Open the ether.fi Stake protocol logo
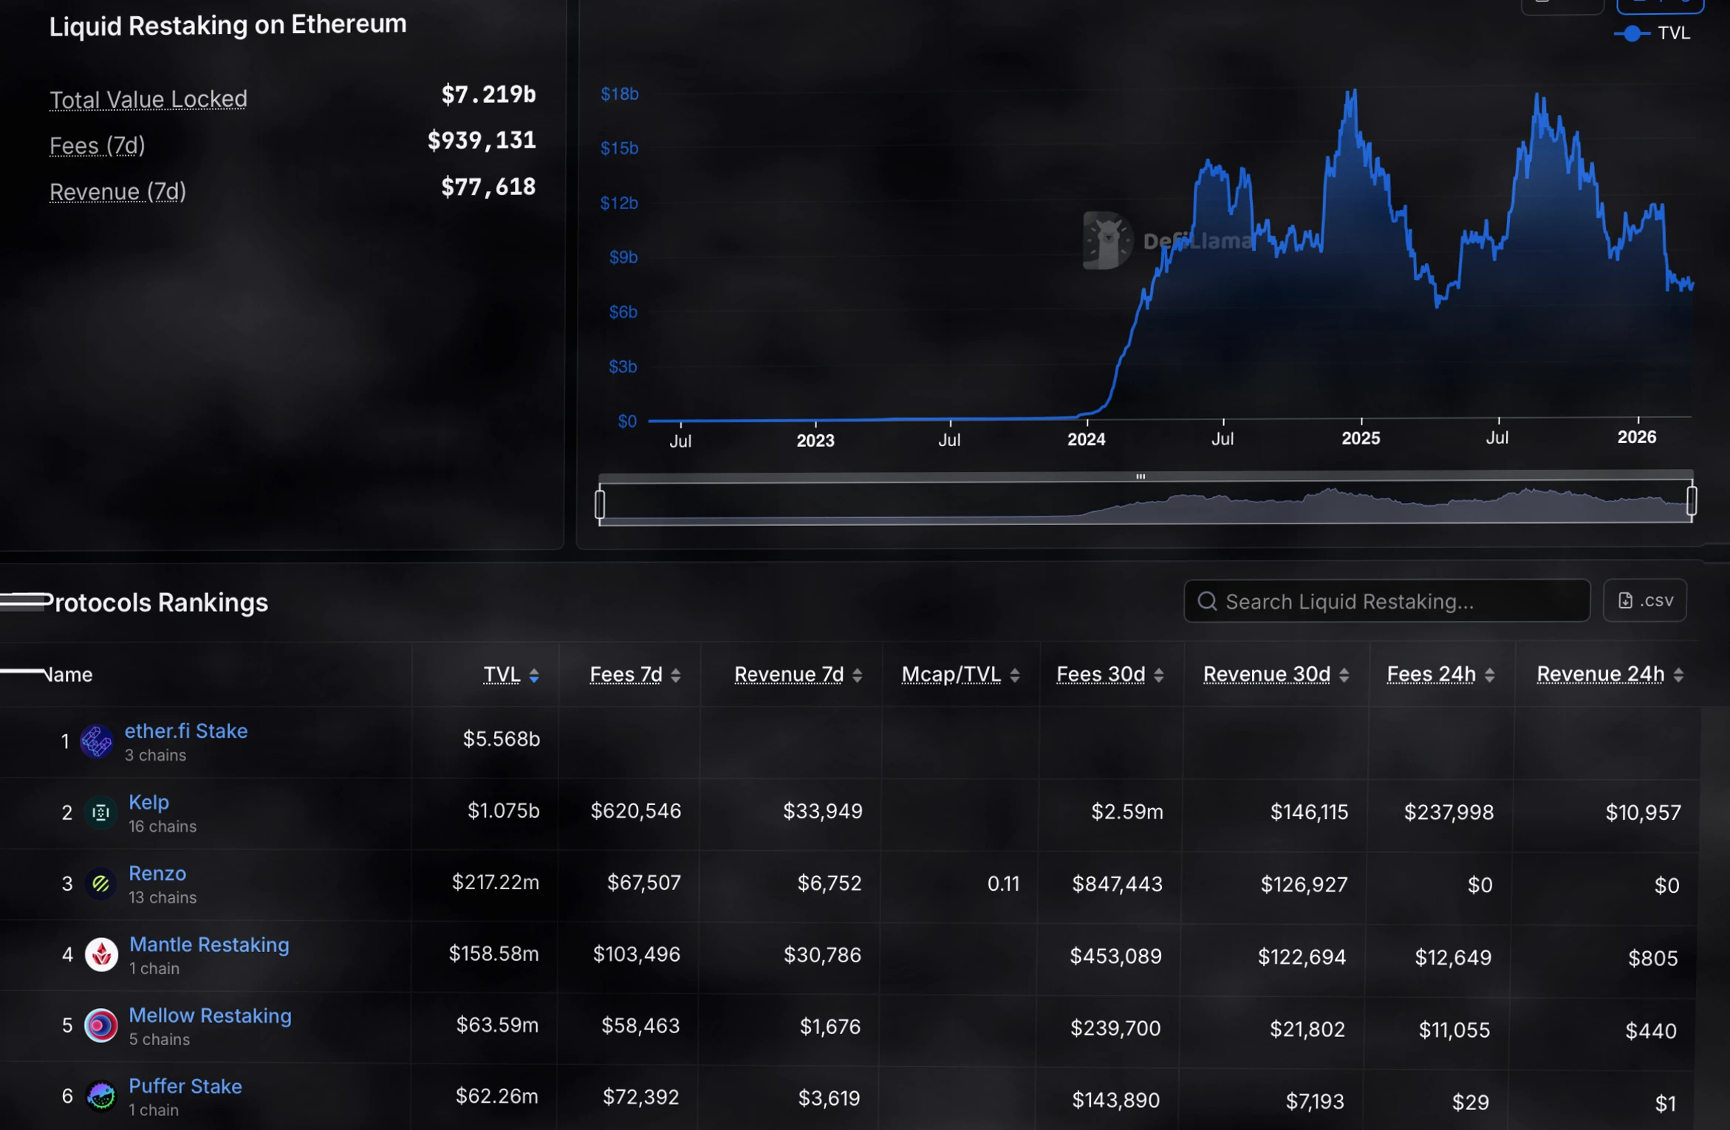The width and height of the screenshot is (1730, 1130). [x=96, y=741]
